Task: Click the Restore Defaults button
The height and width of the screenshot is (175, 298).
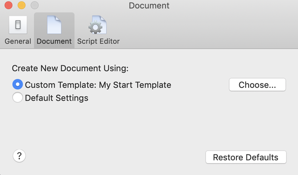Action: 246,157
